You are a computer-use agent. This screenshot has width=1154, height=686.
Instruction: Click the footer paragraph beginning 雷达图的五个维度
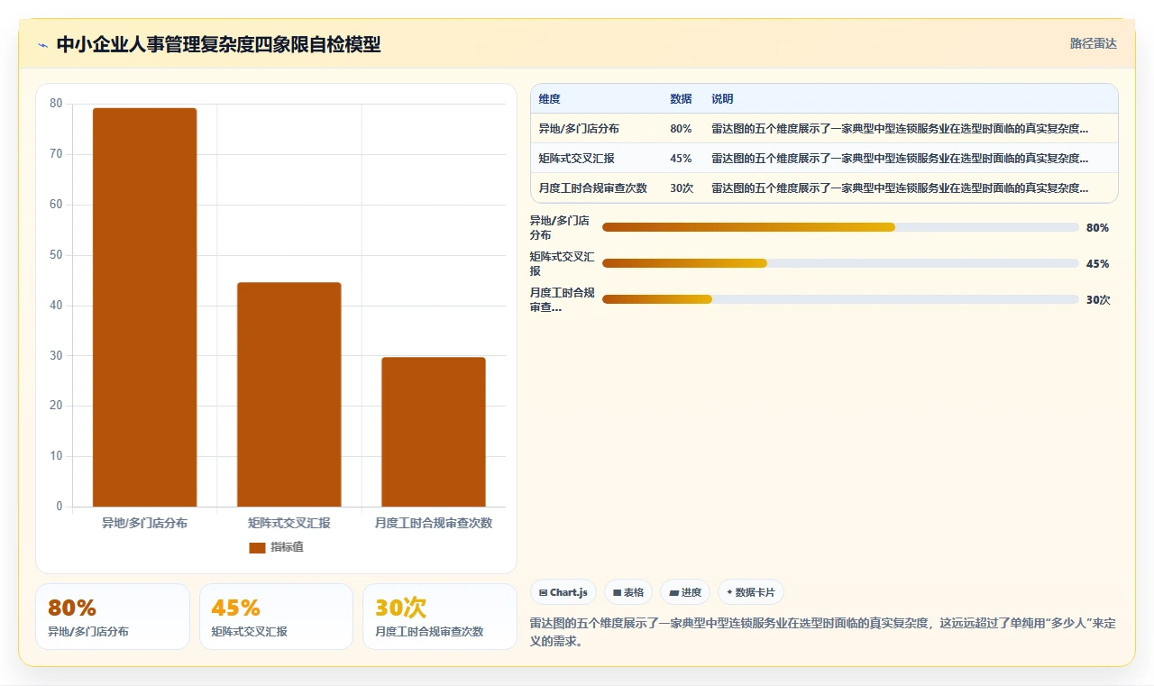point(823,632)
